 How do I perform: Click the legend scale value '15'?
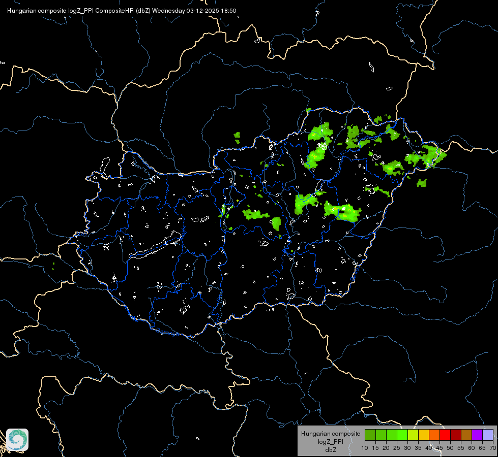click(375, 448)
